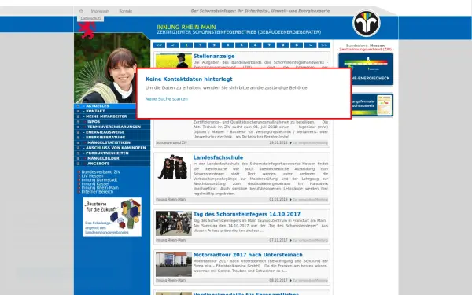Open Motorradtour 2017 nach Untersteinach title
This screenshot has width=472, height=295.
pyautogui.click(x=248, y=255)
